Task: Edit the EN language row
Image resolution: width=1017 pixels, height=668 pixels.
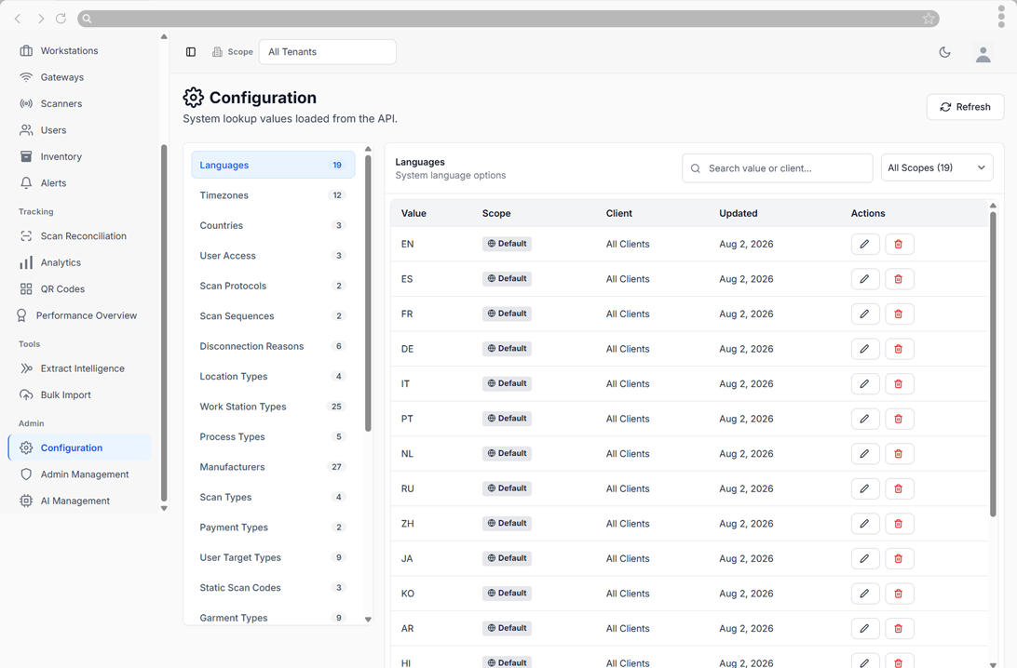Action: 864,245
